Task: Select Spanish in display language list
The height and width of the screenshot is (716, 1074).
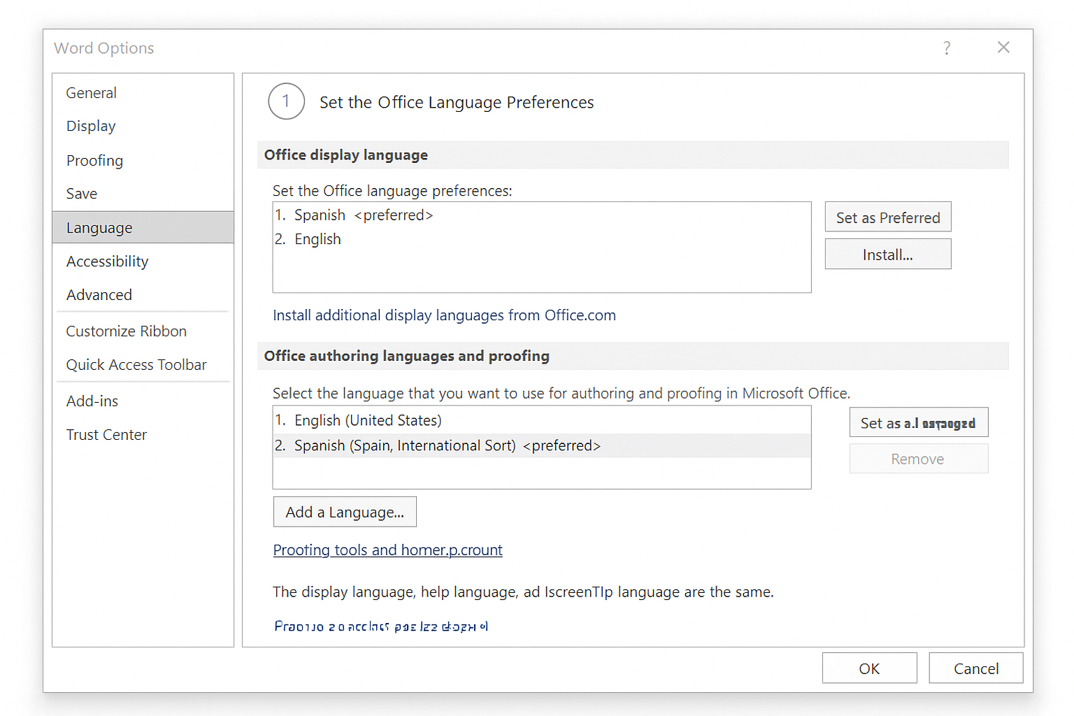Action: pyautogui.click(x=320, y=215)
